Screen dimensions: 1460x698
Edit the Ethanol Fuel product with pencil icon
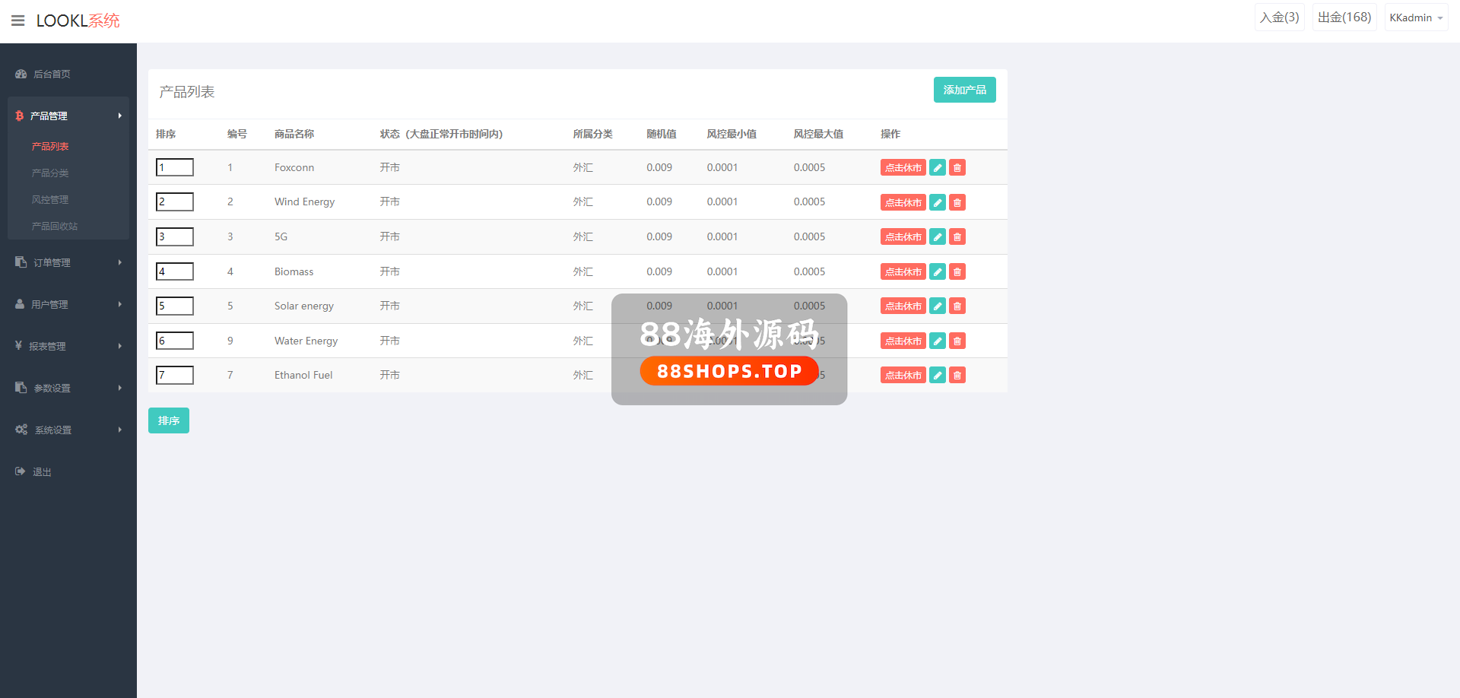point(938,376)
